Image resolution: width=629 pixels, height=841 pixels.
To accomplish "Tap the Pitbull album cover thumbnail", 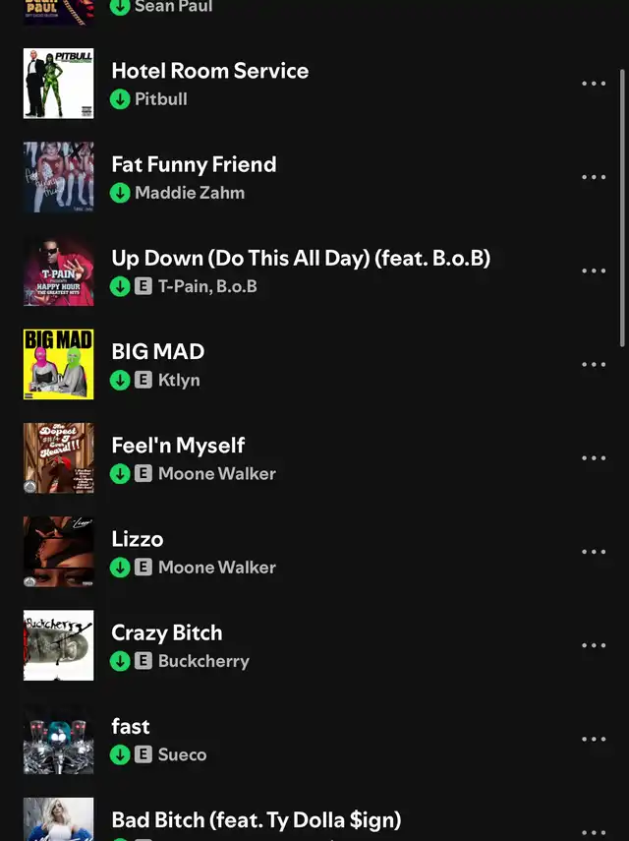I will (58, 84).
